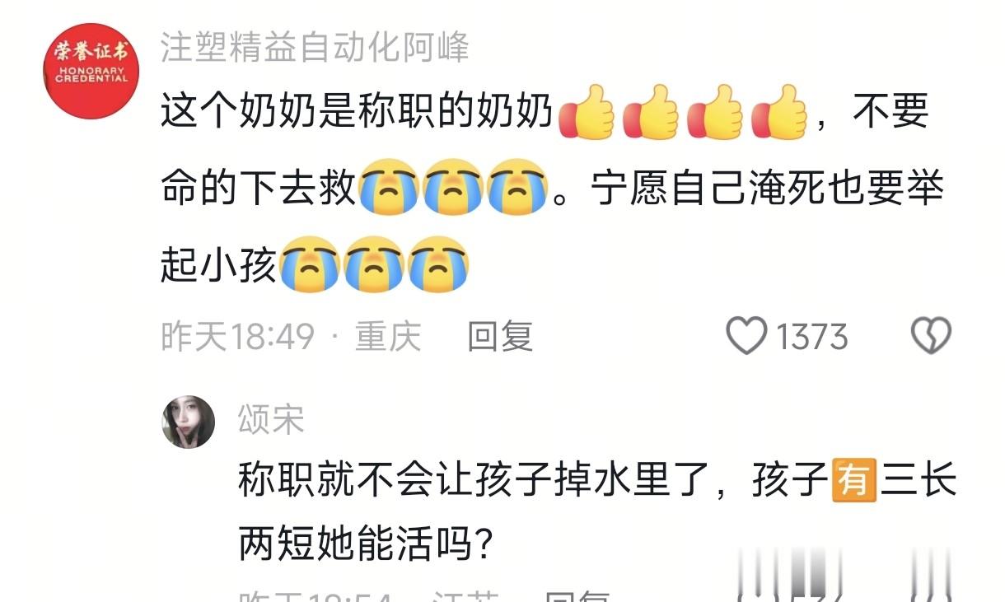
Task: Open 颂宋's round profile avatar
Action: pyautogui.click(x=189, y=421)
